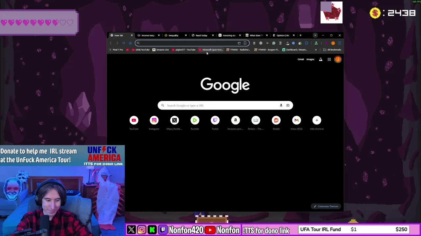Viewport: 421px width, 236px height.
Task: Open the YTMND Burgers bookmark
Action: pos(266,50)
